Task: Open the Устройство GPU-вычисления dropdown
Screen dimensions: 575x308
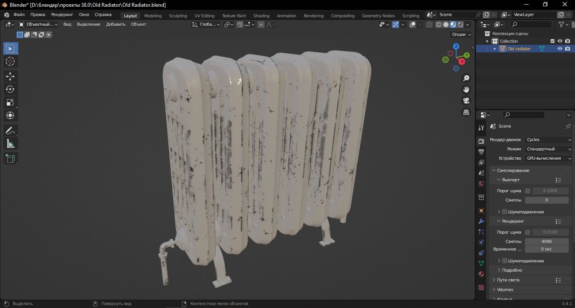Action: coord(548,158)
